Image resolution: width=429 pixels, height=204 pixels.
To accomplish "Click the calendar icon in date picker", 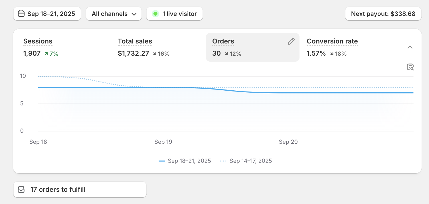I will [21, 14].
